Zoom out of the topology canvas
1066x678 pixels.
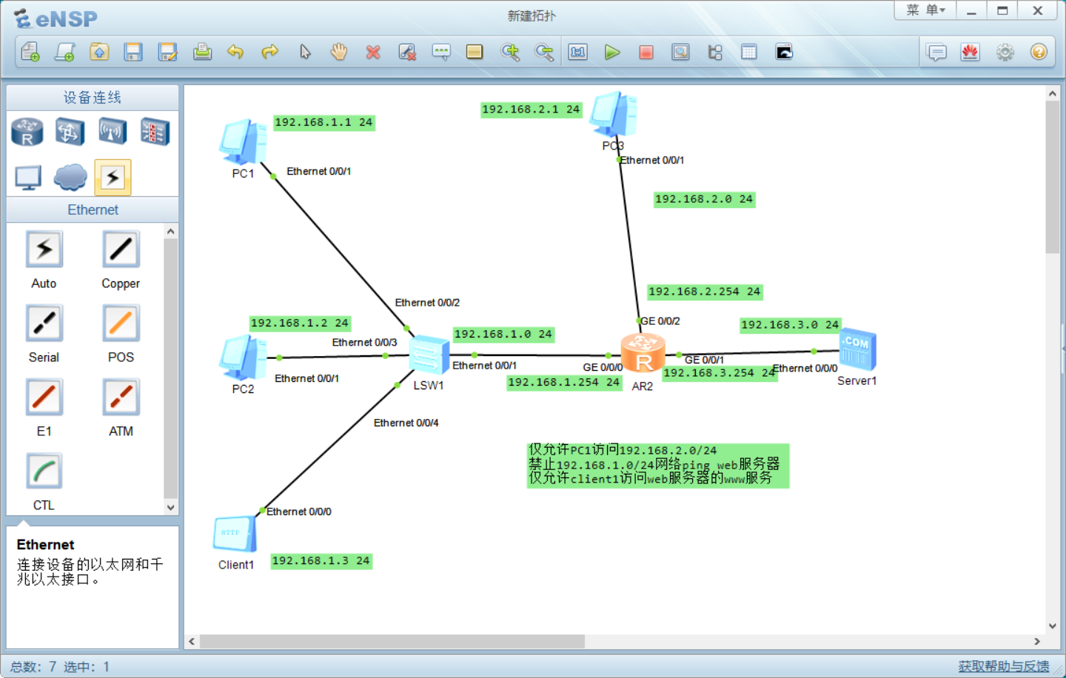(544, 52)
